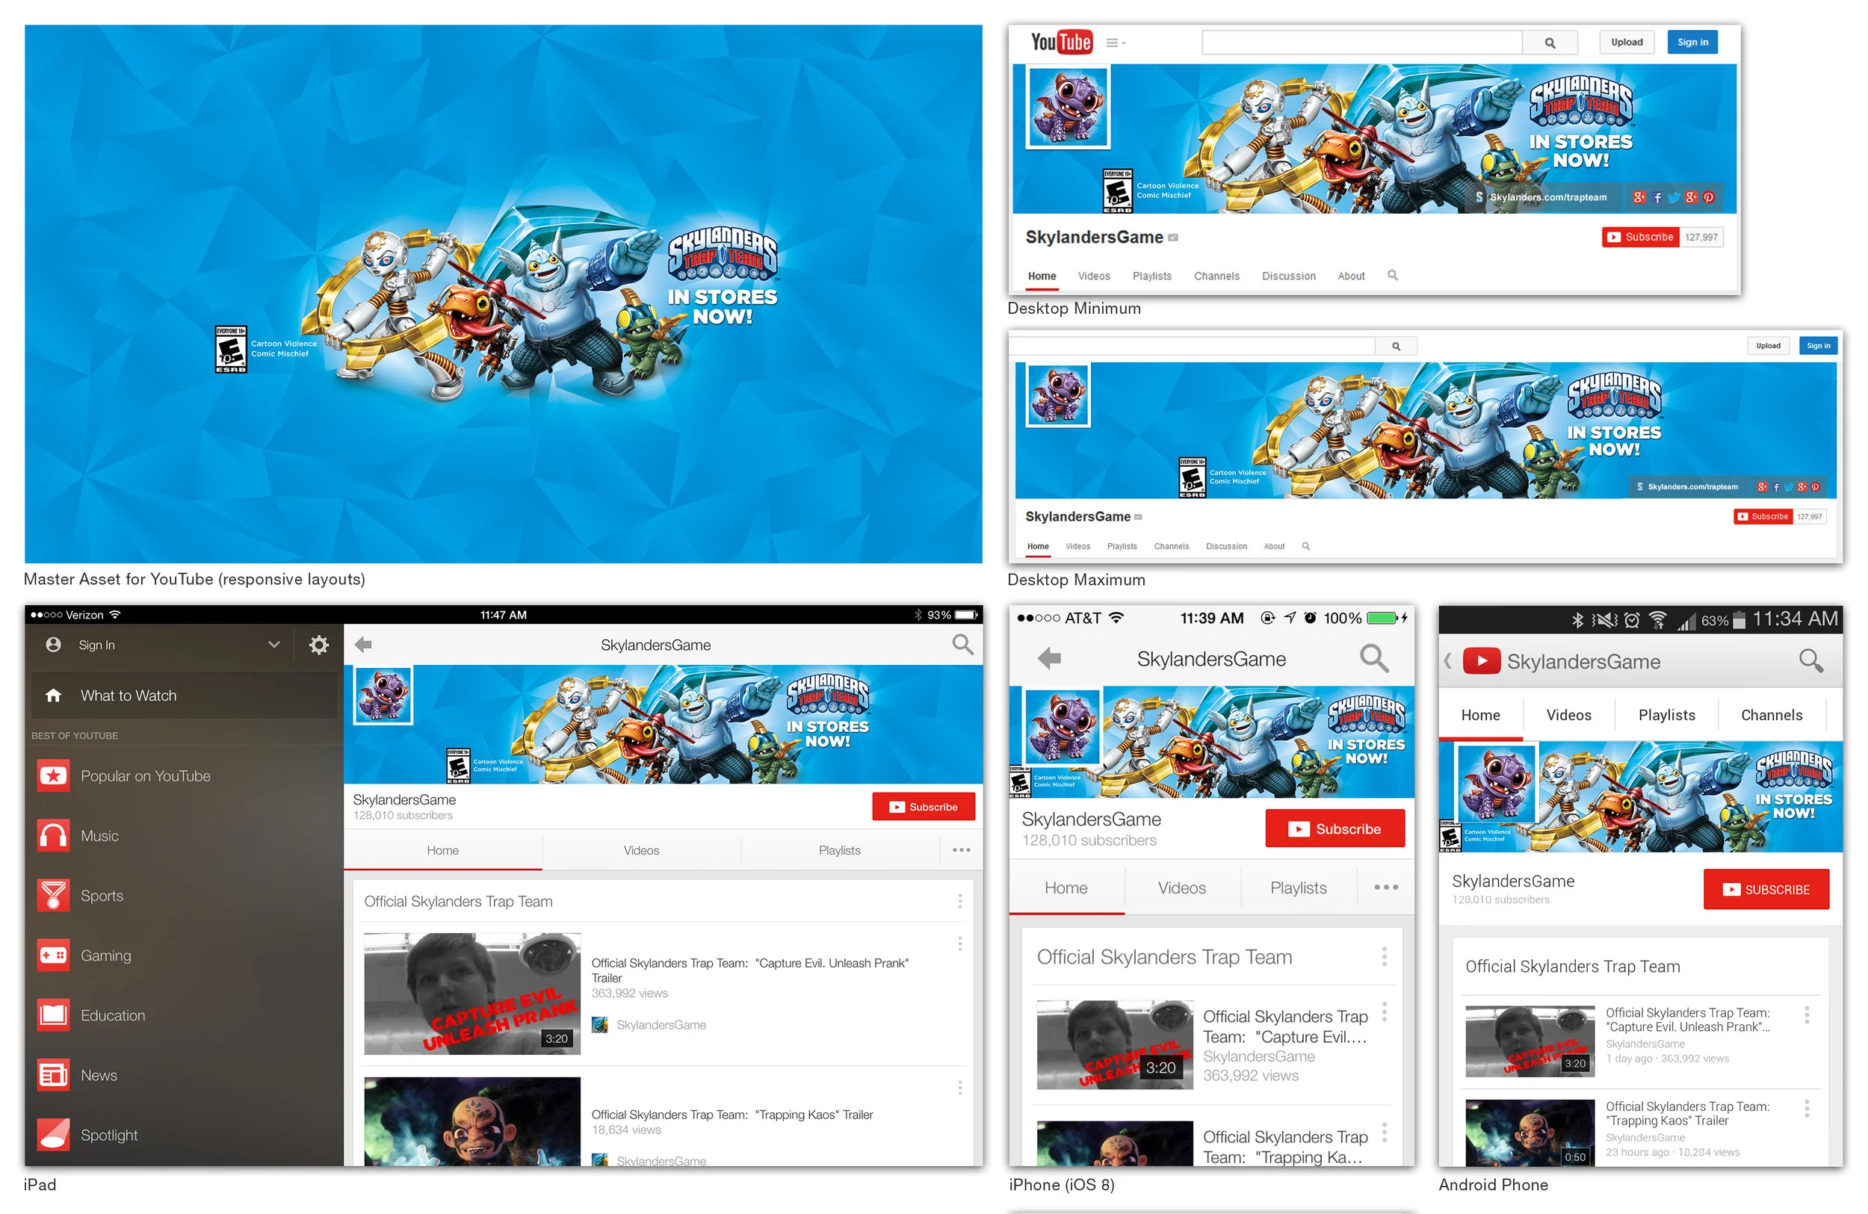Click Pinterest icon in Desktop Minimum banner
The width and height of the screenshot is (1868, 1214).
click(1709, 198)
